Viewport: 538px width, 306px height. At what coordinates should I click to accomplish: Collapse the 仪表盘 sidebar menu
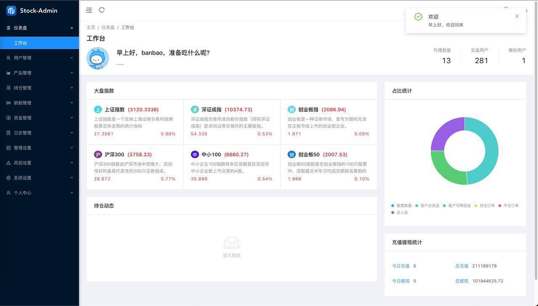click(x=40, y=28)
